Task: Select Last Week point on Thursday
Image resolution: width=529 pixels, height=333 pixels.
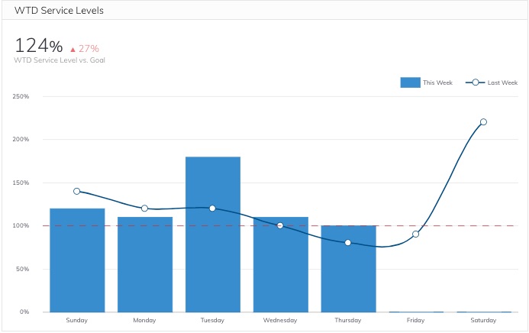Action: point(348,243)
